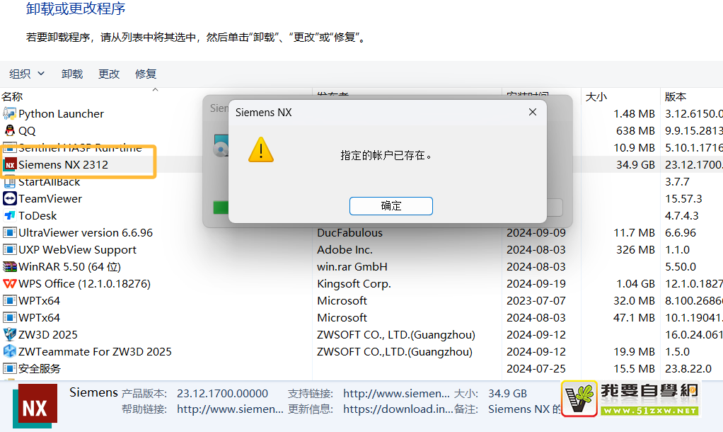Click 修复 in the toolbar

[x=146, y=74]
